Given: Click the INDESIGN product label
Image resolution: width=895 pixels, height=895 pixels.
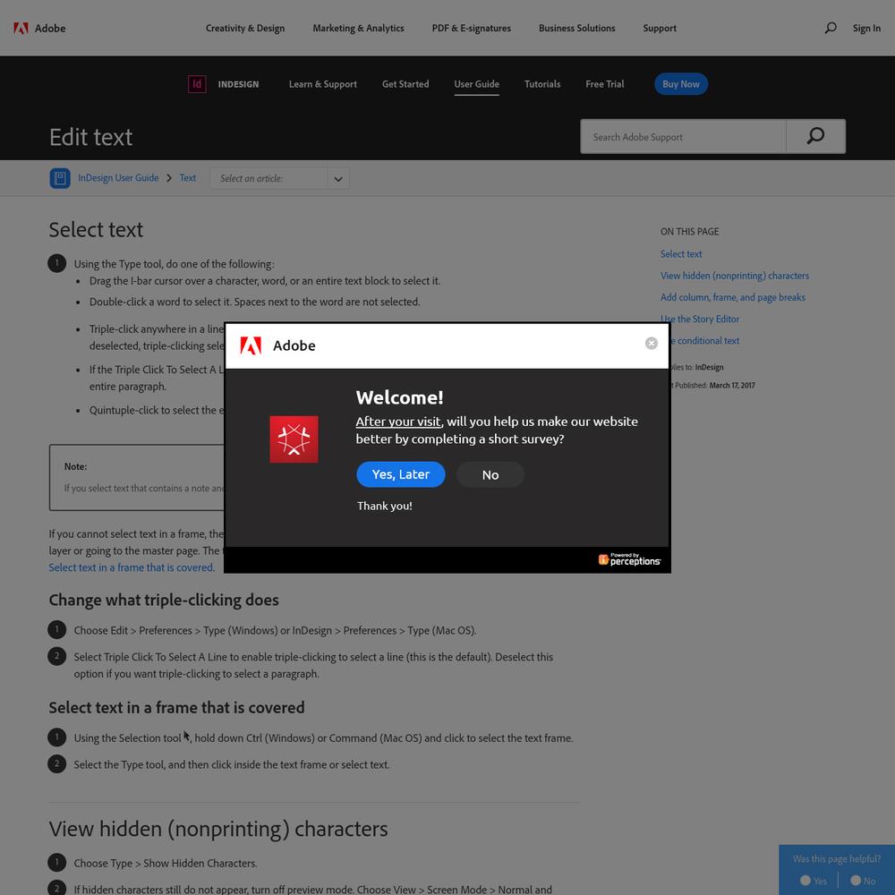Looking at the screenshot, I should (238, 84).
